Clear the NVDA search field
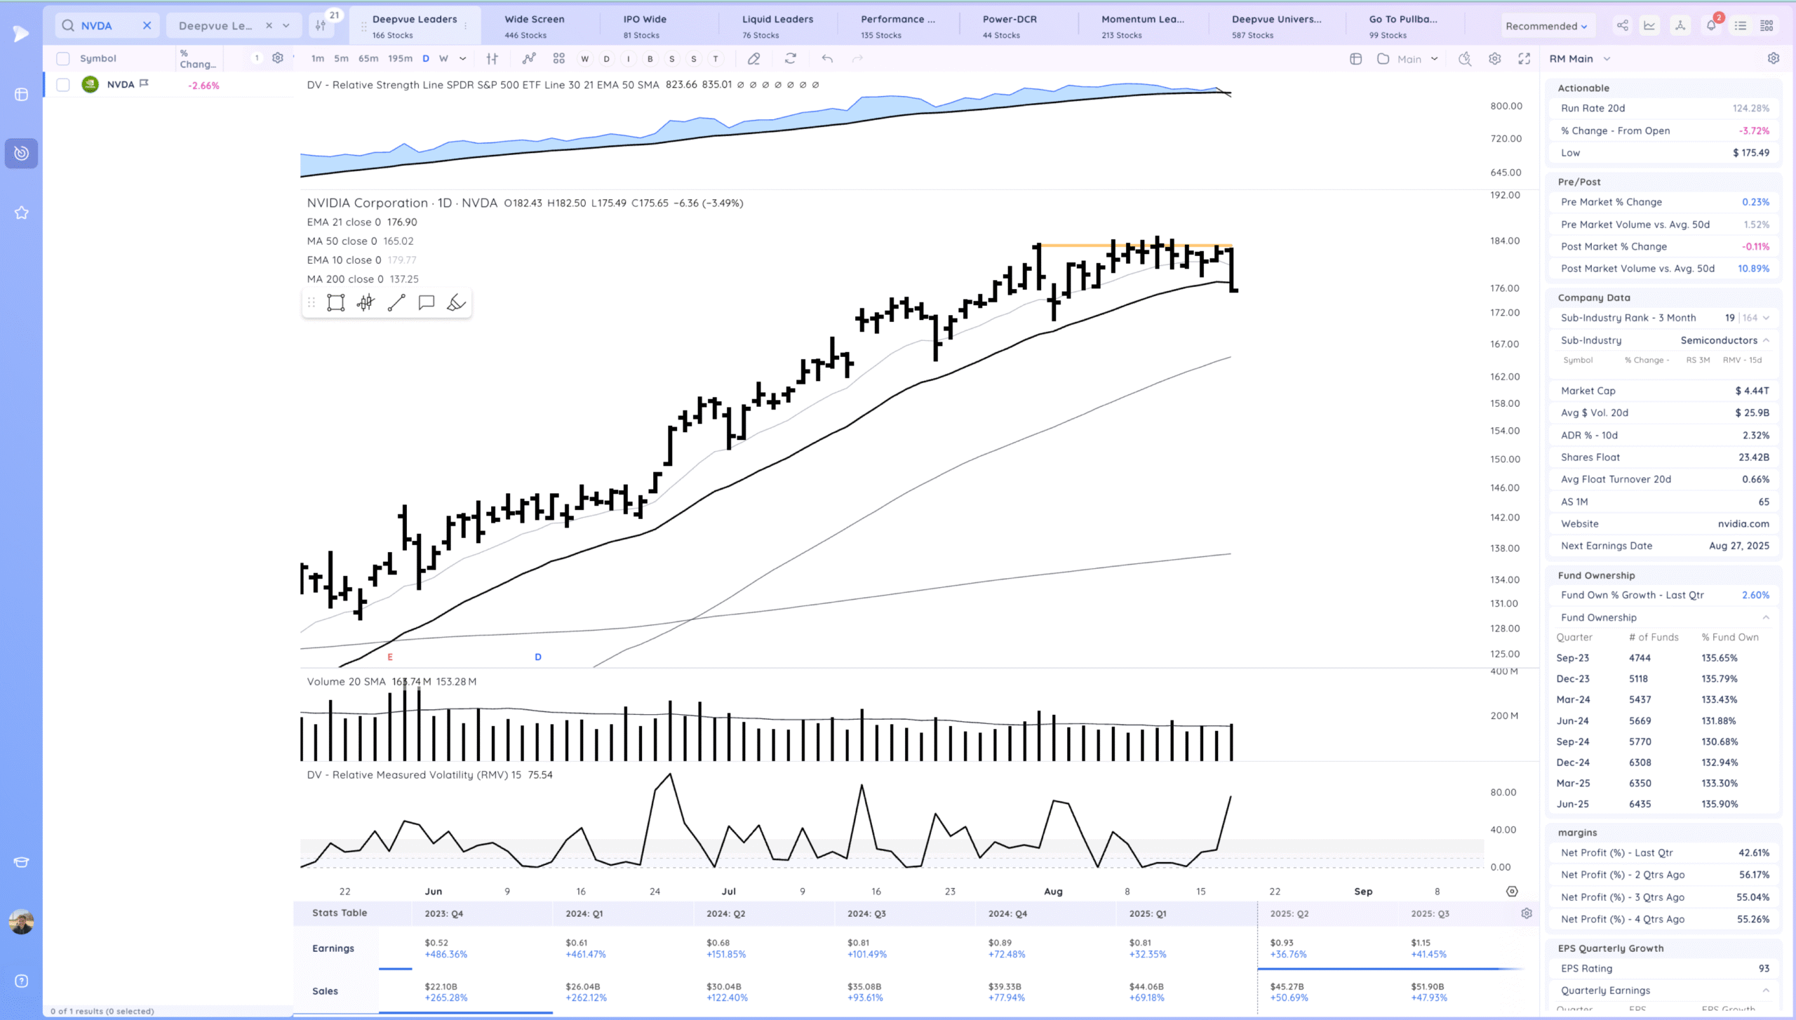 click(x=147, y=26)
